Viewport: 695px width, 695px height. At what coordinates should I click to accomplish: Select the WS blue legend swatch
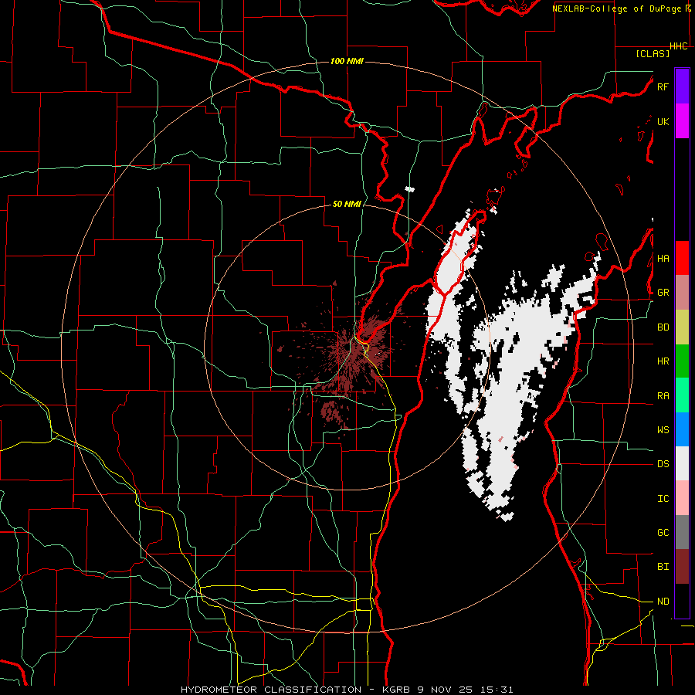tap(682, 429)
